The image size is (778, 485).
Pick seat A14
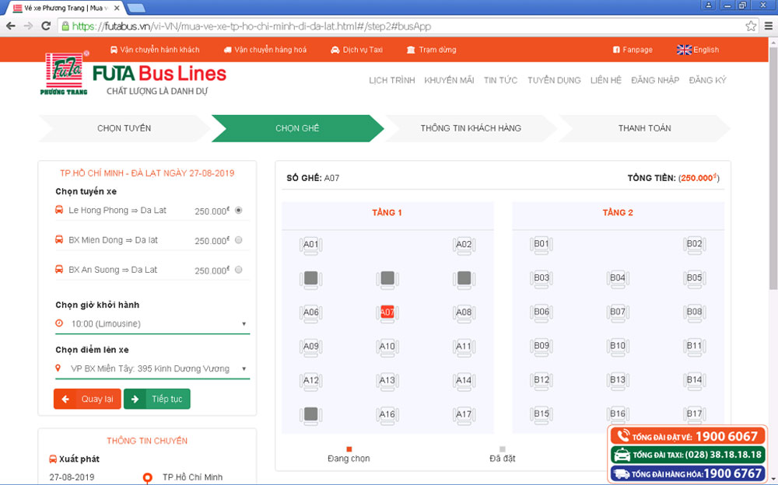point(464,381)
